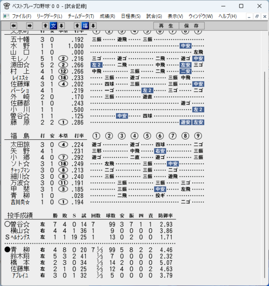
Task: Click the 投ギ result in 青柳's batting row
Action: pyautogui.click(x=160, y=196)
